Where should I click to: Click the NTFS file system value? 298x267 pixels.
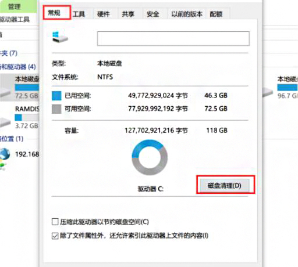coord(105,77)
